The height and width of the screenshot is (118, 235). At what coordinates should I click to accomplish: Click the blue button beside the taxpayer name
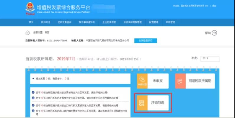tap(146, 41)
